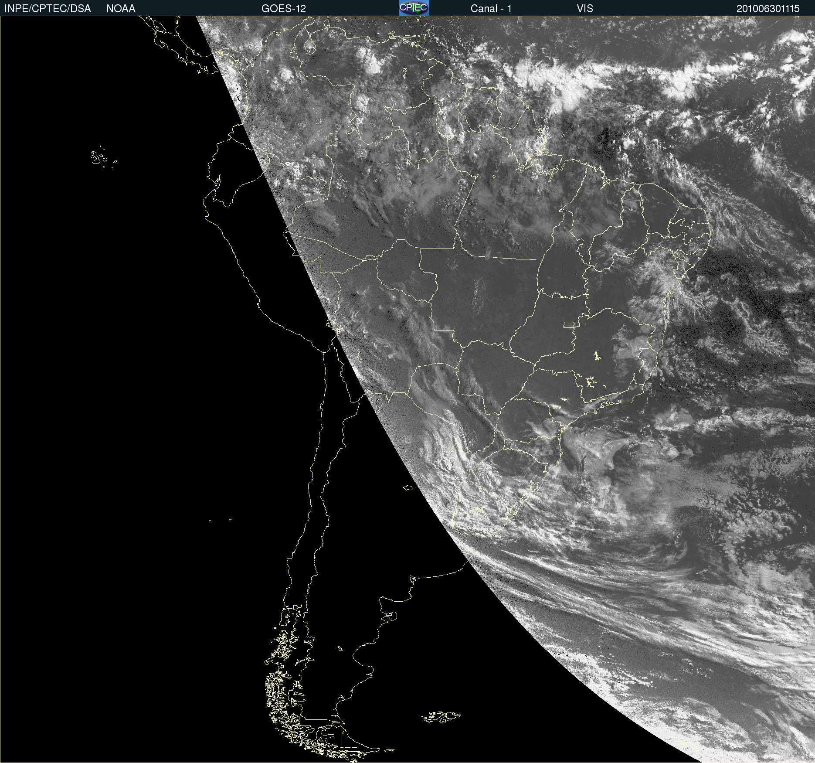This screenshot has width=815, height=763.
Task: Click the NOAA label in the header
Action: coord(121,9)
